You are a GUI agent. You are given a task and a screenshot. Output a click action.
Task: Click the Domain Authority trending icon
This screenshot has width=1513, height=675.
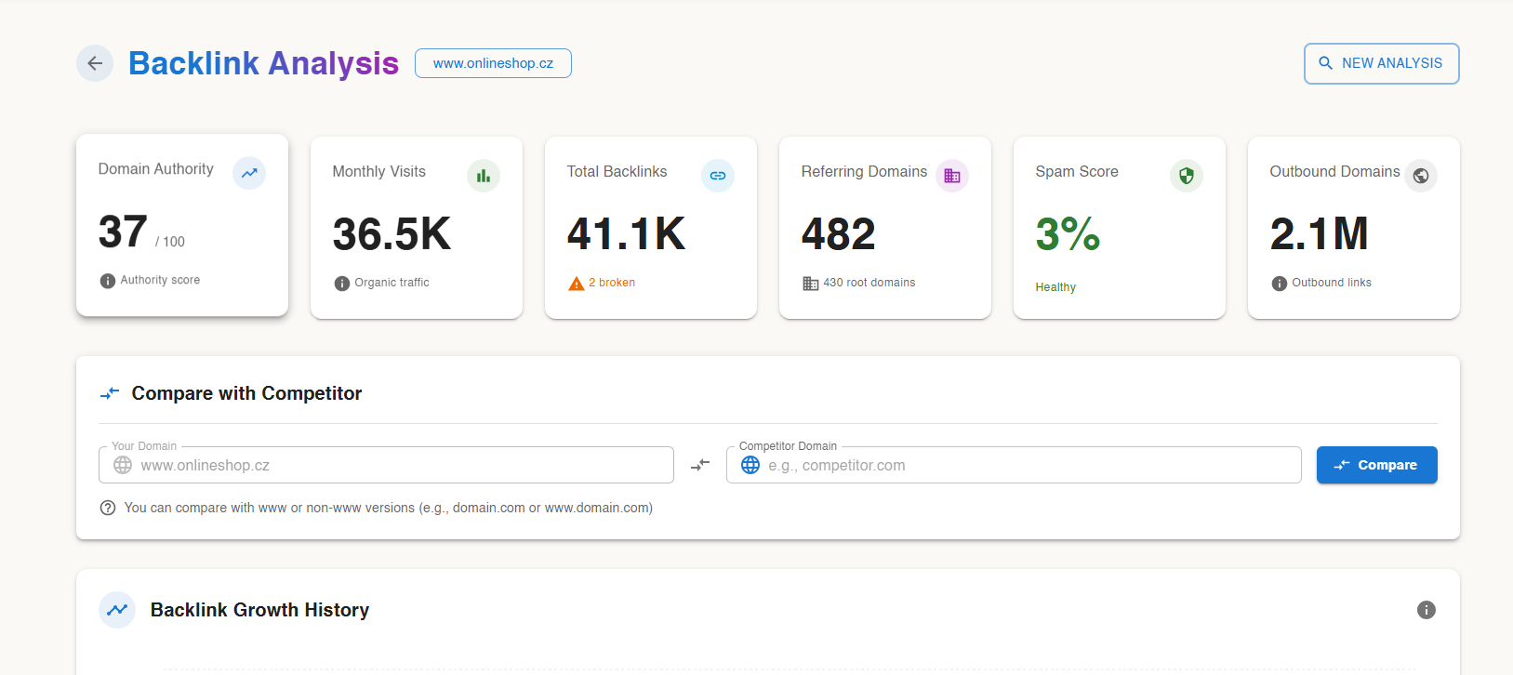click(x=249, y=173)
